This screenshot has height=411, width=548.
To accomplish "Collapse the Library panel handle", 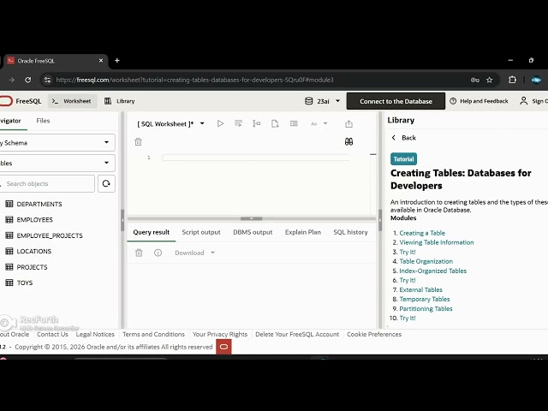I will tap(380, 220).
